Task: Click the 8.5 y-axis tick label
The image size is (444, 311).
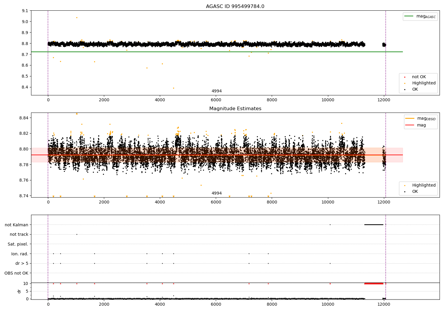Action: click(x=25, y=76)
